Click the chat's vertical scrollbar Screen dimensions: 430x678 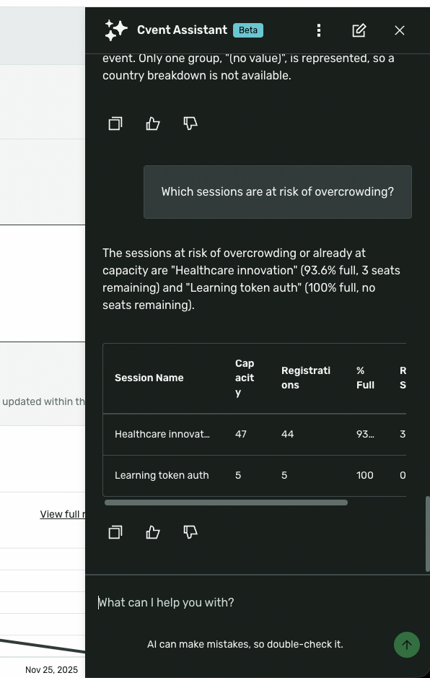(428, 534)
